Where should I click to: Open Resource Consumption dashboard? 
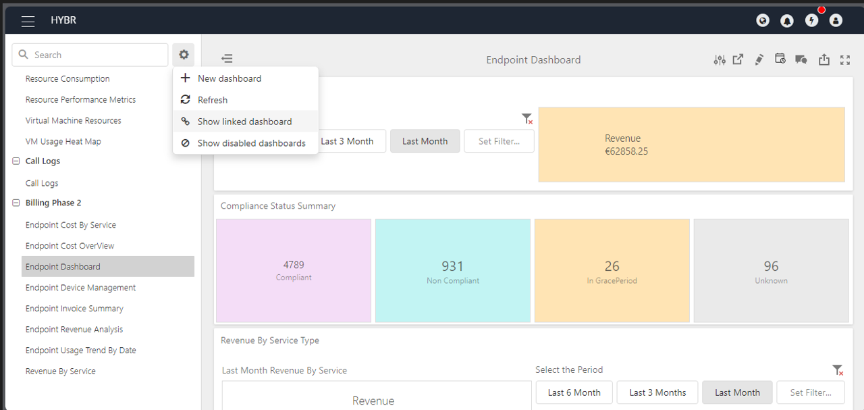click(67, 78)
